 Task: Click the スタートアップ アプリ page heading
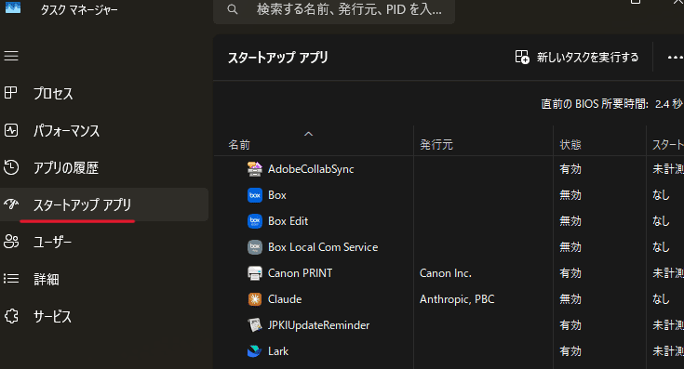tap(278, 58)
